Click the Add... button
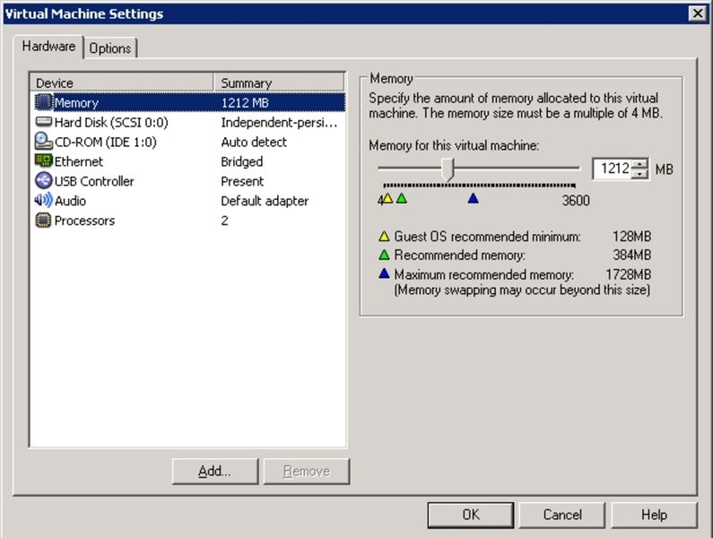Viewport: 713px width, 538px height. point(215,471)
